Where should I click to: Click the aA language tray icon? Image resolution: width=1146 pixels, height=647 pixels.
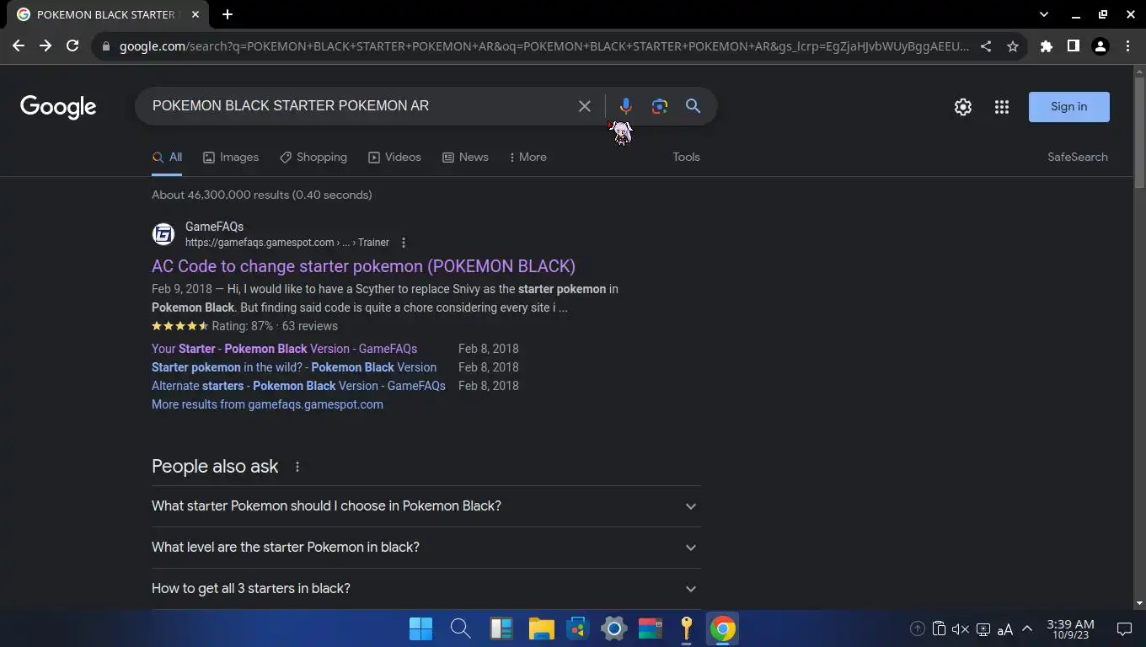[1004, 629]
